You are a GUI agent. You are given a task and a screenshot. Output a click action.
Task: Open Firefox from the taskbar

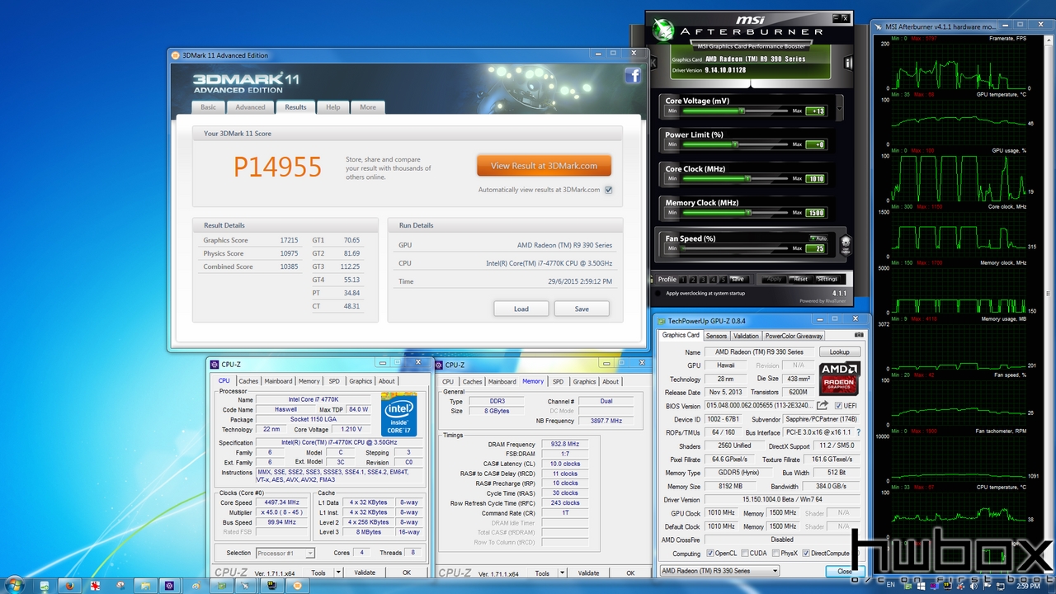[x=70, y=585]
